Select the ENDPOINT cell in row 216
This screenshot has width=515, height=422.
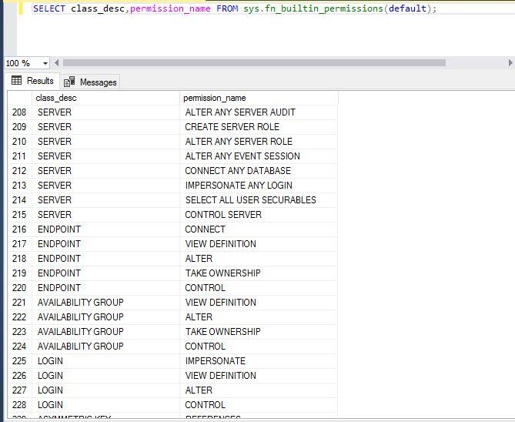[105, 229]
